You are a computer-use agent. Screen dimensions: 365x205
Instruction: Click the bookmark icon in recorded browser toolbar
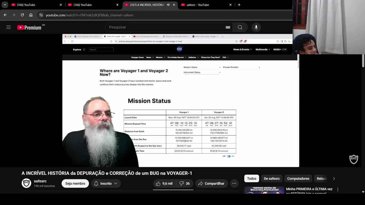tap(111, 41)
